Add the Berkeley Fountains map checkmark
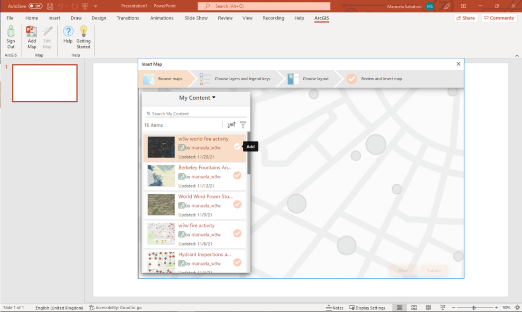This screenshot has width=522, height=312. [x=237, y=176]
